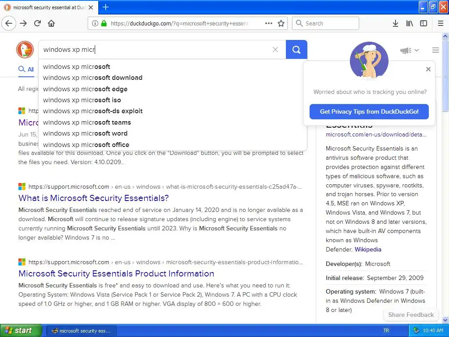Click URL ending microsoft-security-essentials-product-informatio...
Screen dimensions: 449x337
coord(166,262)
